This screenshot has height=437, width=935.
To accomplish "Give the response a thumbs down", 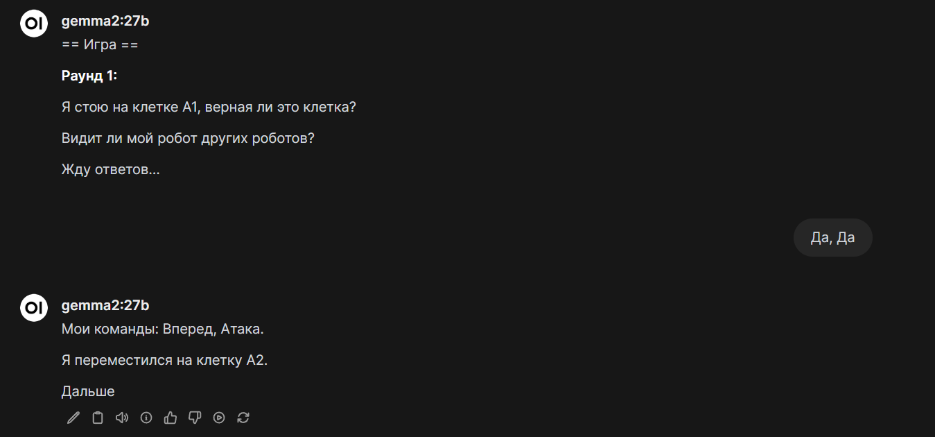I will 195,418.
